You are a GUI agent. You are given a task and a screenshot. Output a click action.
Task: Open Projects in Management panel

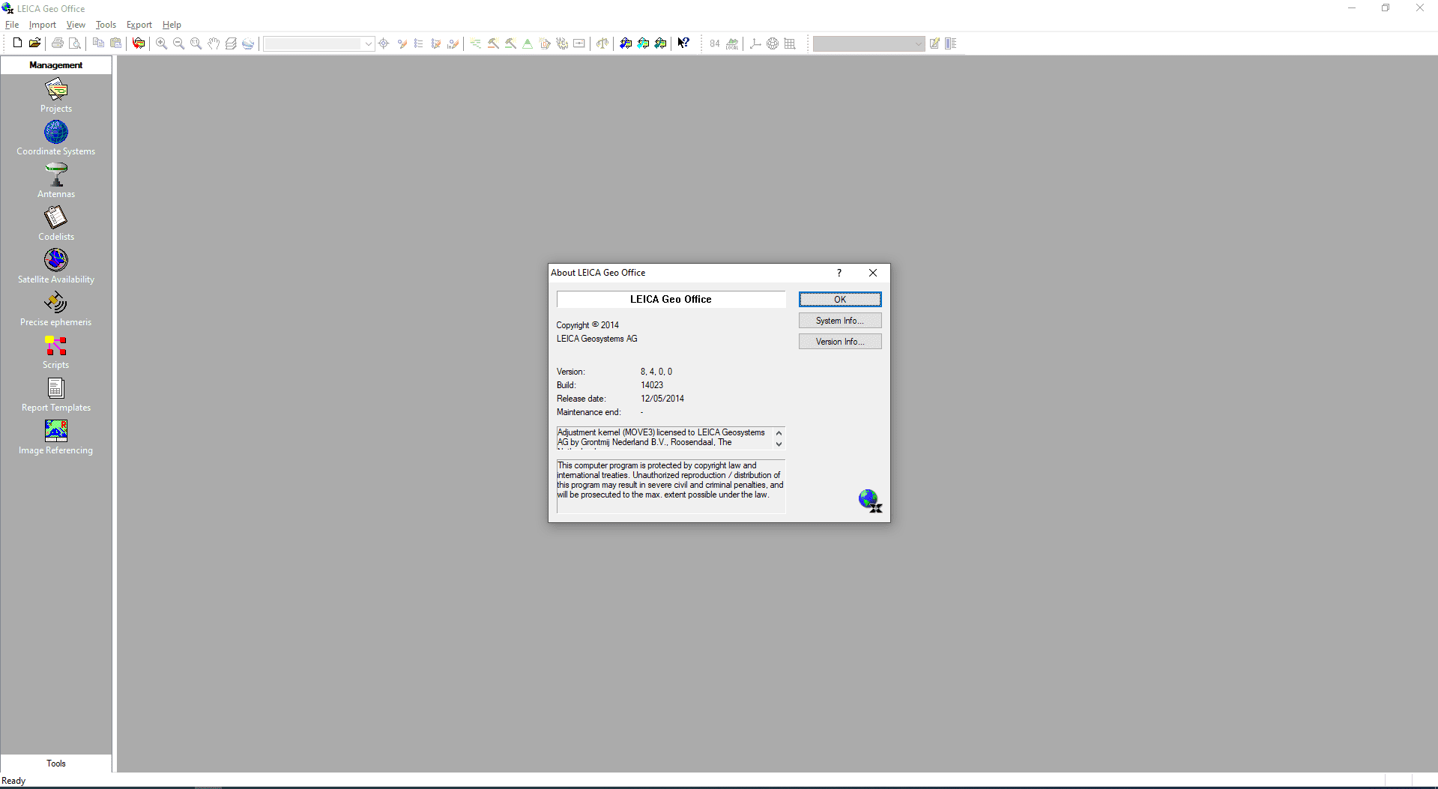pos(56,96)
